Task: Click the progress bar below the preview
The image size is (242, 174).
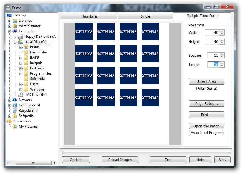Action: pyautogui.click(x=146, y=153)
